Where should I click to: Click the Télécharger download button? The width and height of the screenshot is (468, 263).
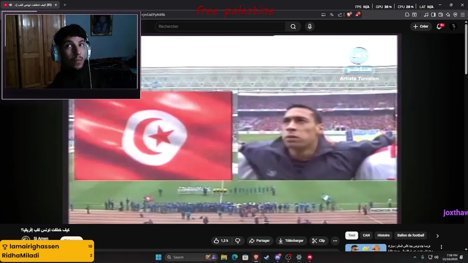[291, 241]
